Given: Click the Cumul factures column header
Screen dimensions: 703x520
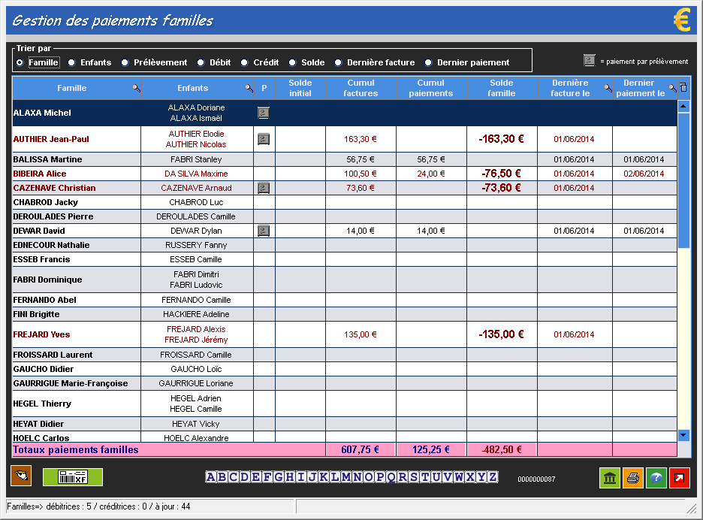Looking at the screenshot, I should point(361,88).
